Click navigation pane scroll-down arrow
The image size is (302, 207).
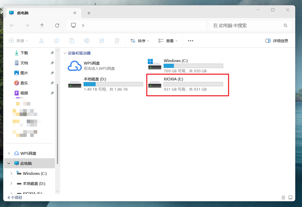point(57,191)
